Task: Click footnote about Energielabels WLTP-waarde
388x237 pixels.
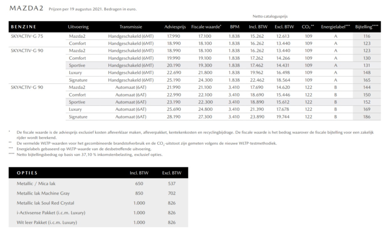Action: [x=84, y=149]
